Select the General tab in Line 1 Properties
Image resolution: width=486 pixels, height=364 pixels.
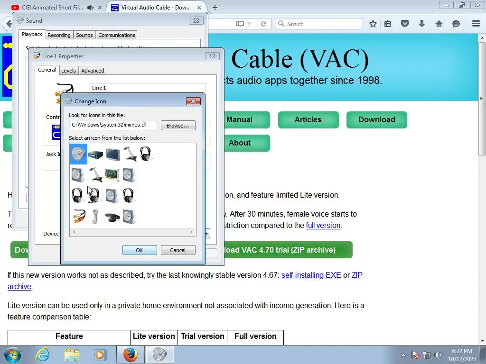coord(47,70)
